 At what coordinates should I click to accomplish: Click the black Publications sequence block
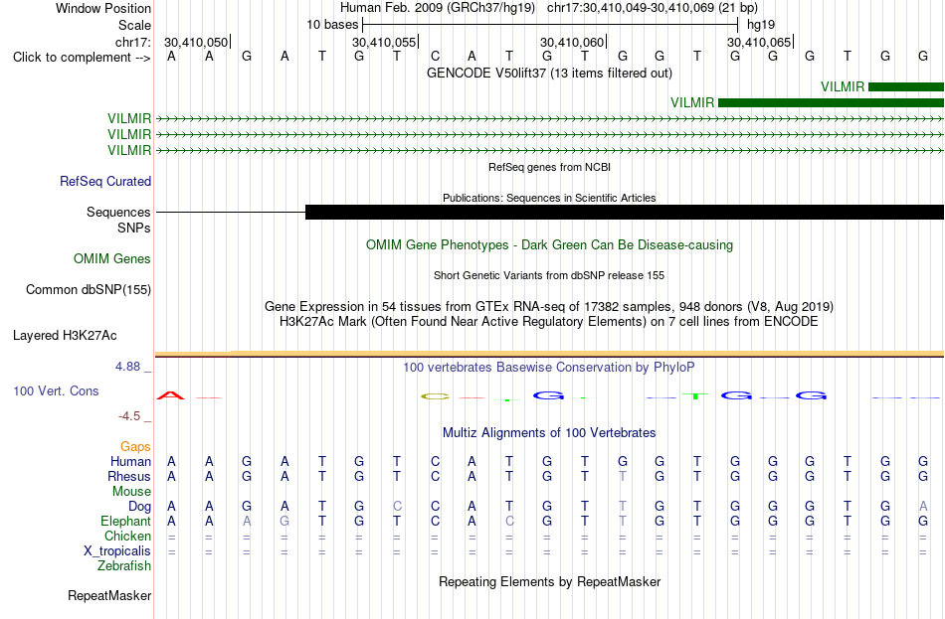point(625,212)
